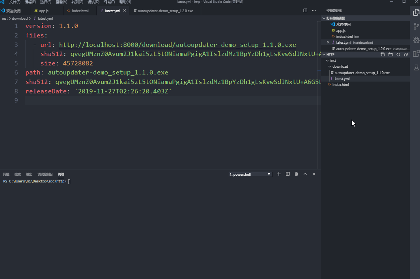Open autoupdater-demo_setup_1.1.0.exe in file tree

point(362,73)
